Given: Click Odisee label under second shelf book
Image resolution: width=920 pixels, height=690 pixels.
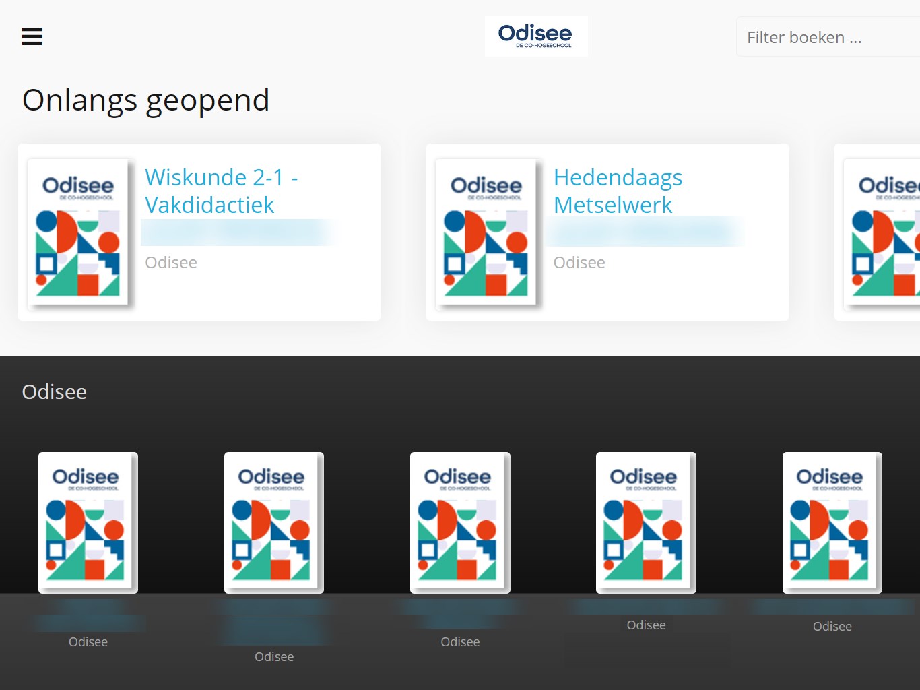Looking at the screenshot, I should click(x=274, y=657).
